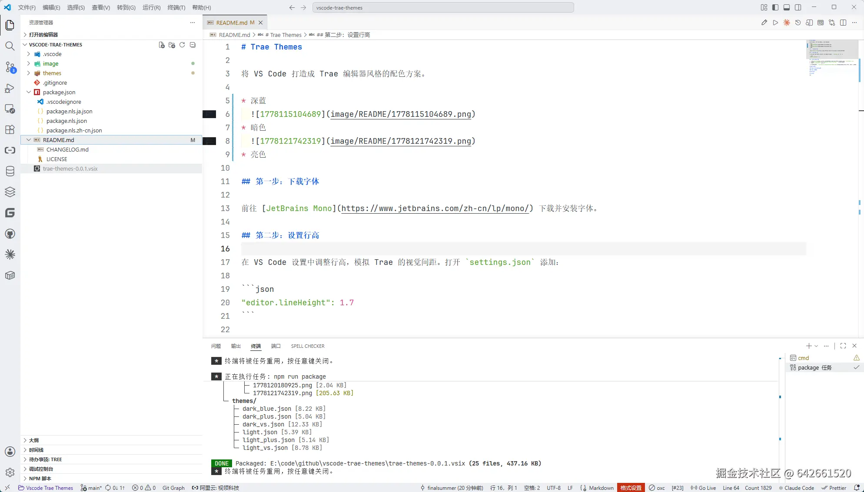The width and height of the screenshot is (864, 492).
Task: Expand the image folder
Action: (x=29, y=63)
